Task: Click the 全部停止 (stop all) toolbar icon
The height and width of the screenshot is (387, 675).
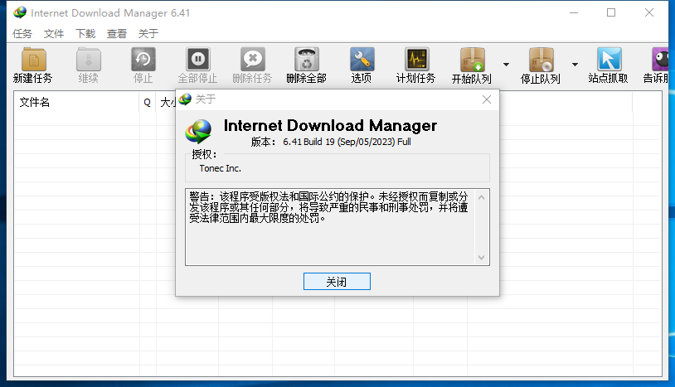Action: [197, 60]
